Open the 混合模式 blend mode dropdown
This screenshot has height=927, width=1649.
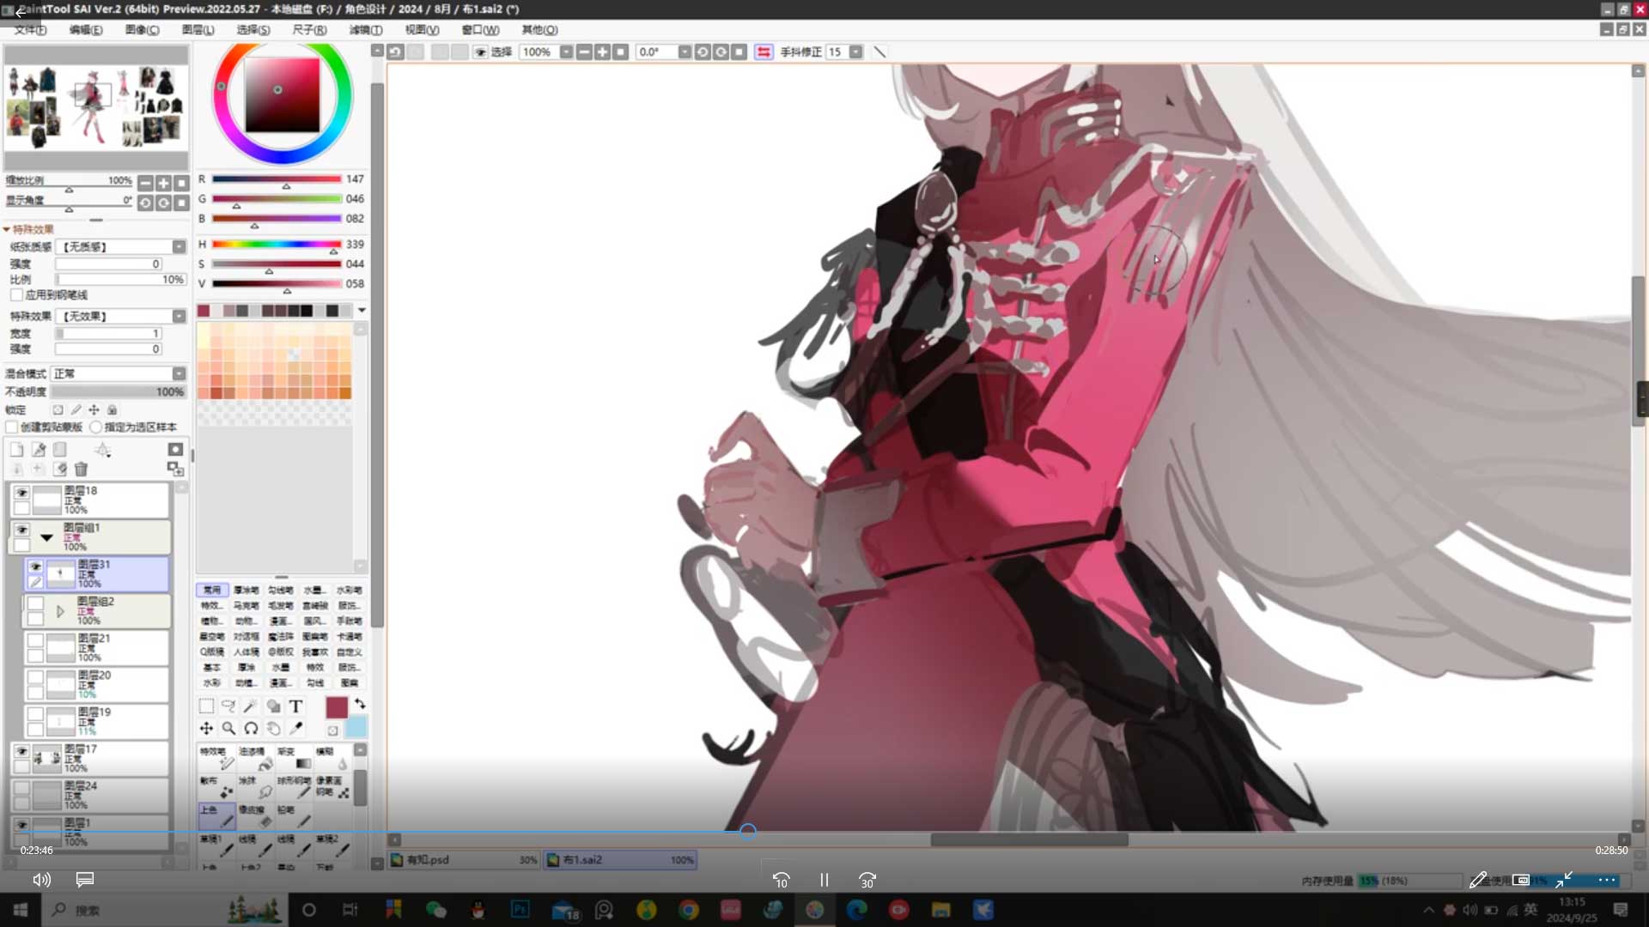[x=179, y=373]
